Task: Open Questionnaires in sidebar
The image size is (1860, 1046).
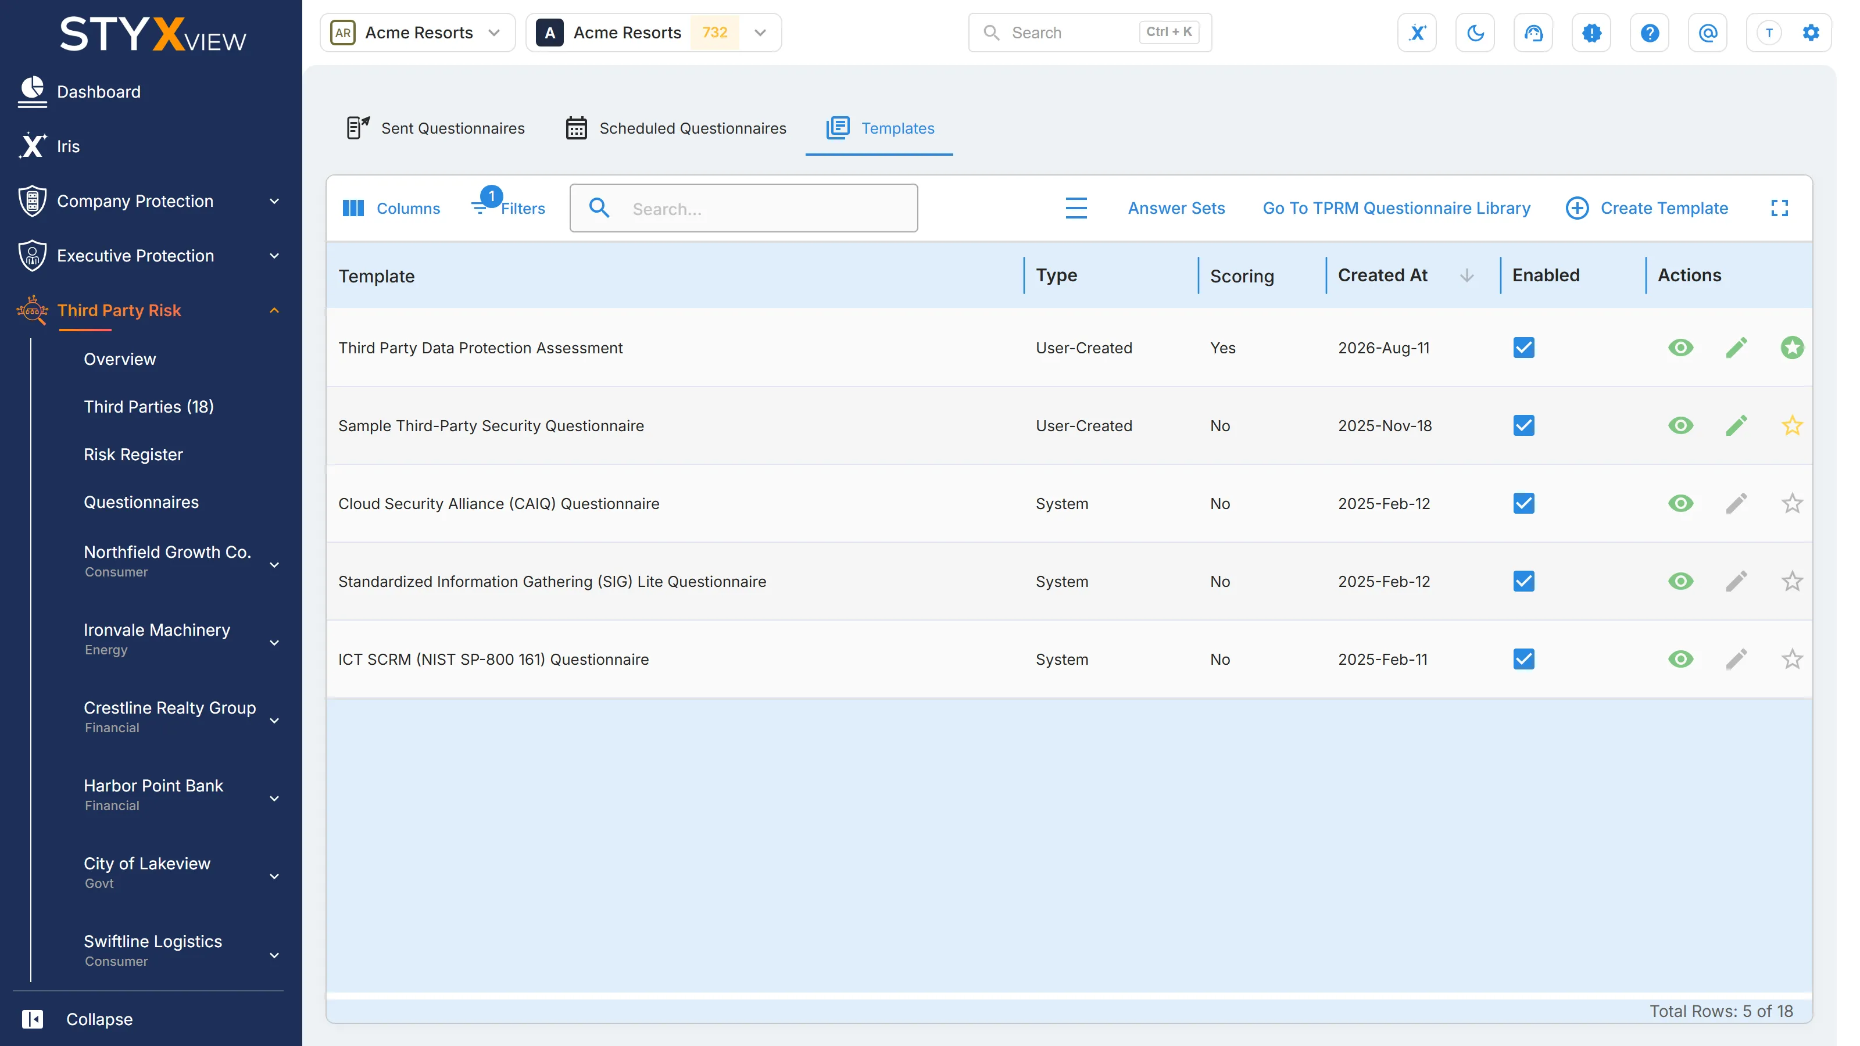Action: (x=141, y=503)
